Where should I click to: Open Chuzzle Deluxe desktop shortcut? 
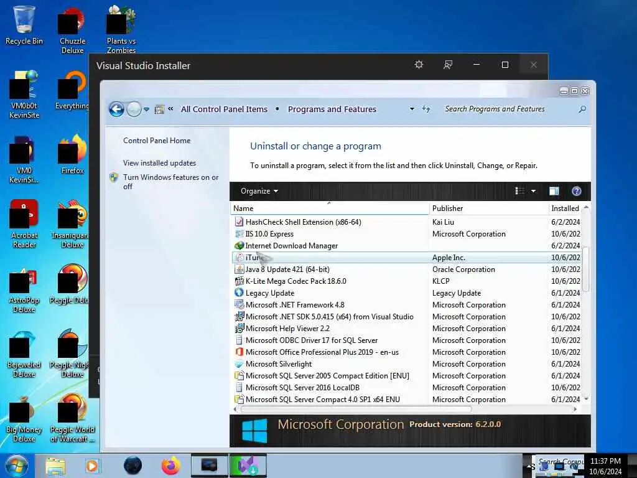pos(72,30)
